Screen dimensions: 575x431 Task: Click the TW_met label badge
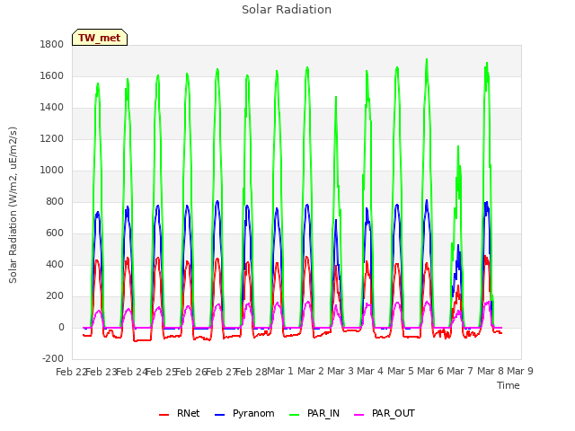100,38
